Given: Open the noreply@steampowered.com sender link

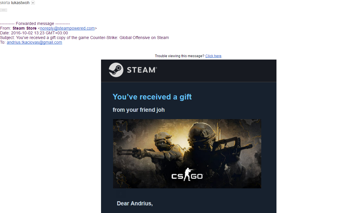Looking at the screenshot, I should (x=67, y=28).
